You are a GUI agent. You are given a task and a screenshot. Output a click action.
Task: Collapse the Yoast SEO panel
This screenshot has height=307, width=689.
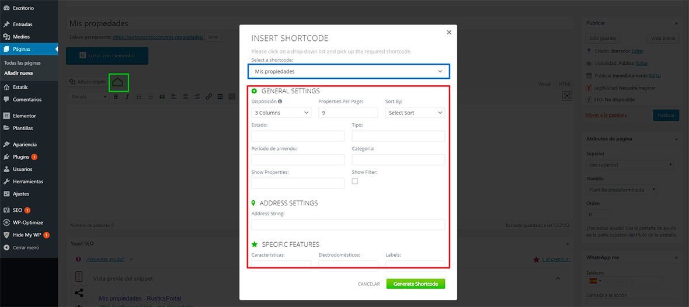tap(568, 243)
